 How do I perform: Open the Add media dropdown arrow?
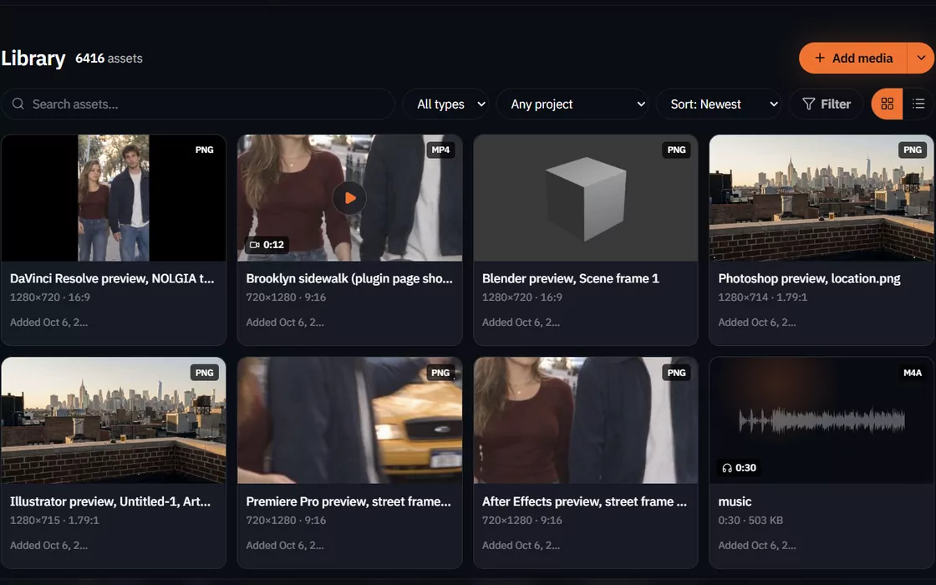pos(921,58)
